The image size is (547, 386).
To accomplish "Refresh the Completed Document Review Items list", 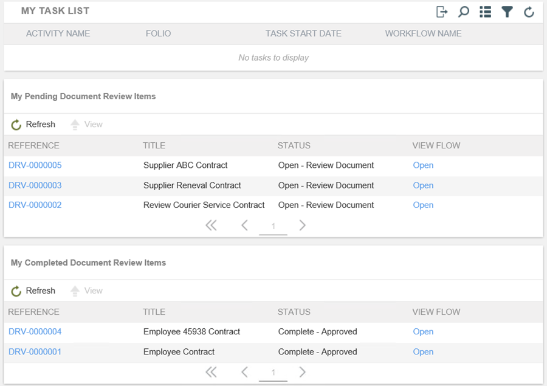I will pos(33,291).
